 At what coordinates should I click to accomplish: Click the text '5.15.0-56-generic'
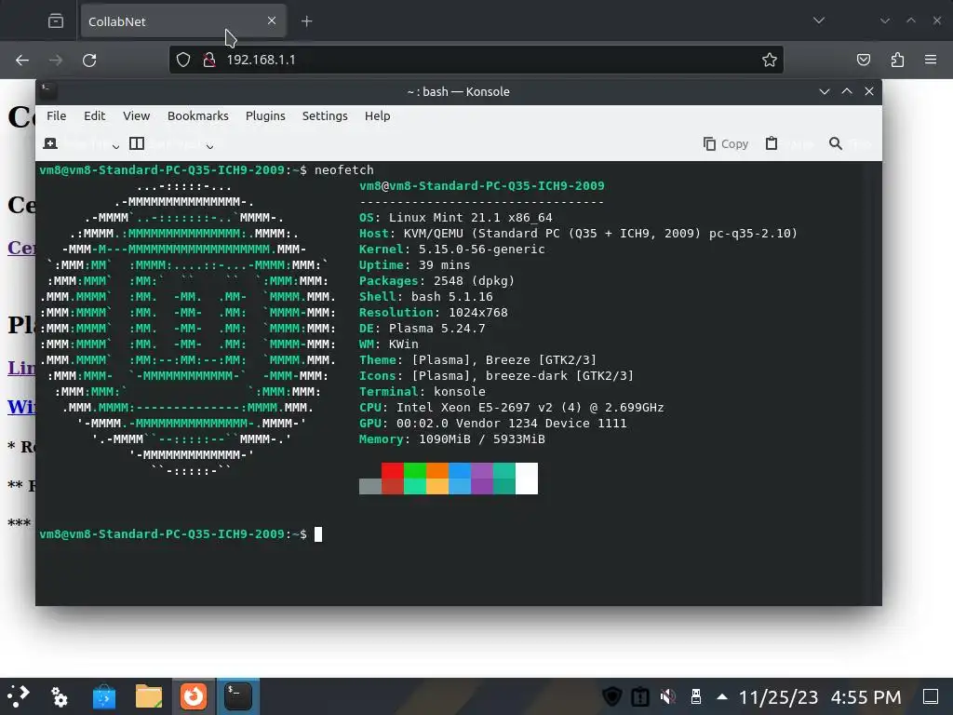481,249
